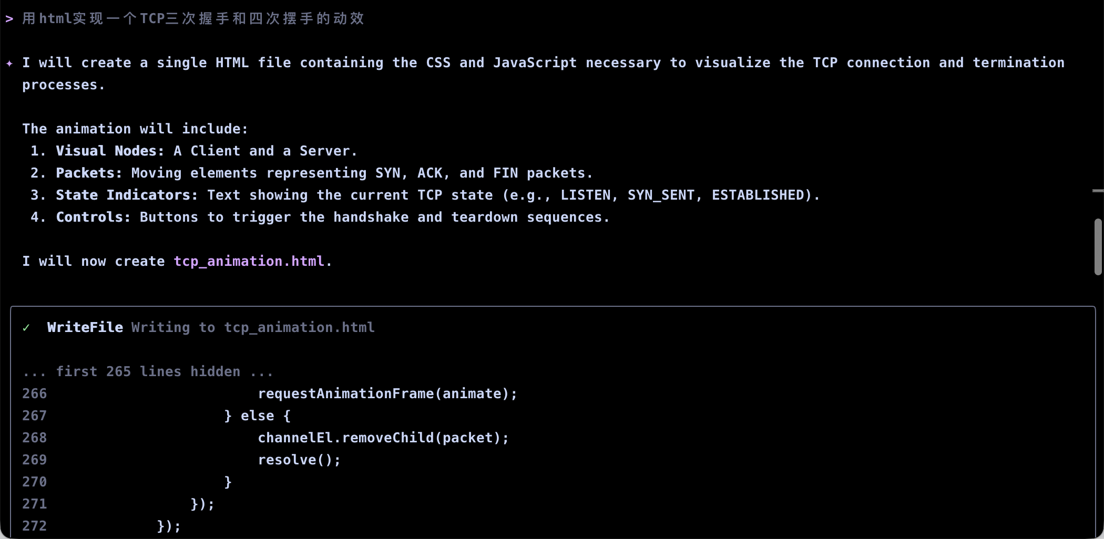The width and height of the screenshot is (1104, 539).
Task: Select line number 266 in the code
Action: (35, 394)
